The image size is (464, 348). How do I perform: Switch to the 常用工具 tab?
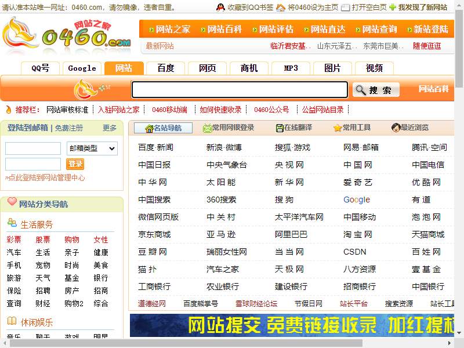351,128
